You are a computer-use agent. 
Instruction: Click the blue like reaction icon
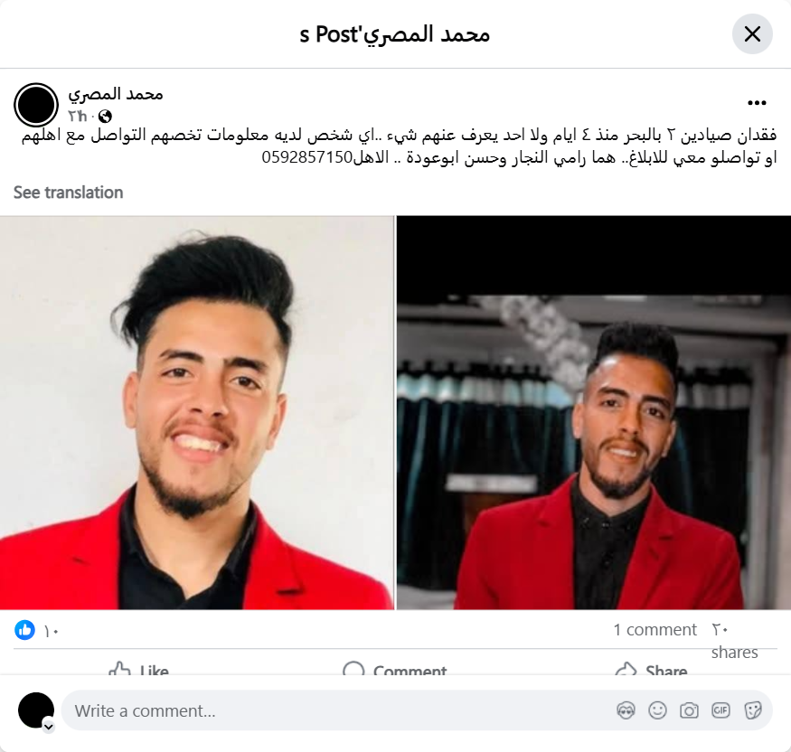pos(24,630)
